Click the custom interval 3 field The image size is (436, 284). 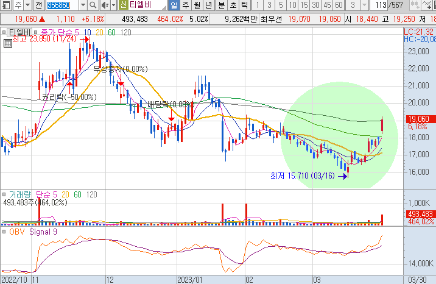pos(353,5)
